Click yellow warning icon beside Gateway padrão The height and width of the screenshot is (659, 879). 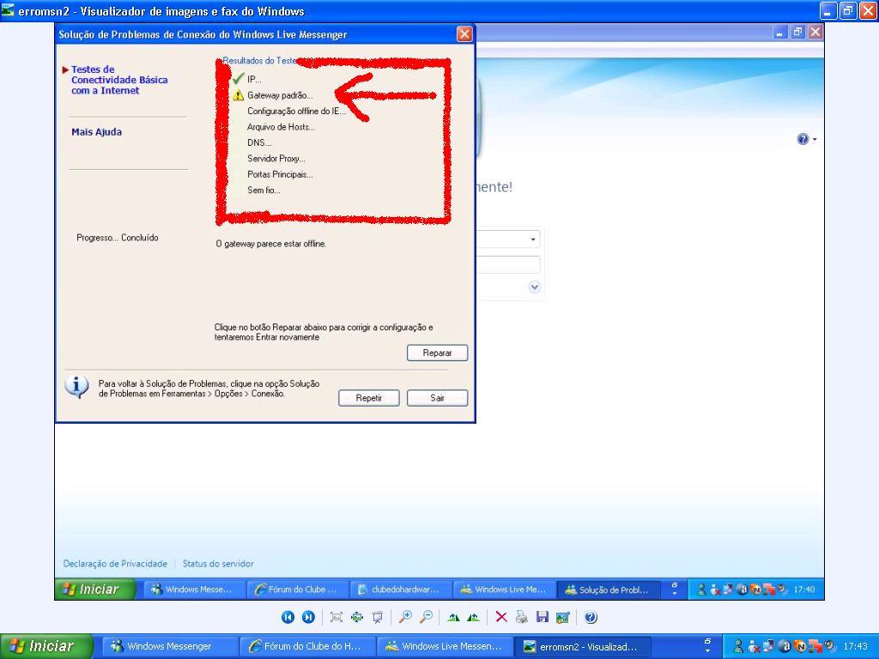239,94
